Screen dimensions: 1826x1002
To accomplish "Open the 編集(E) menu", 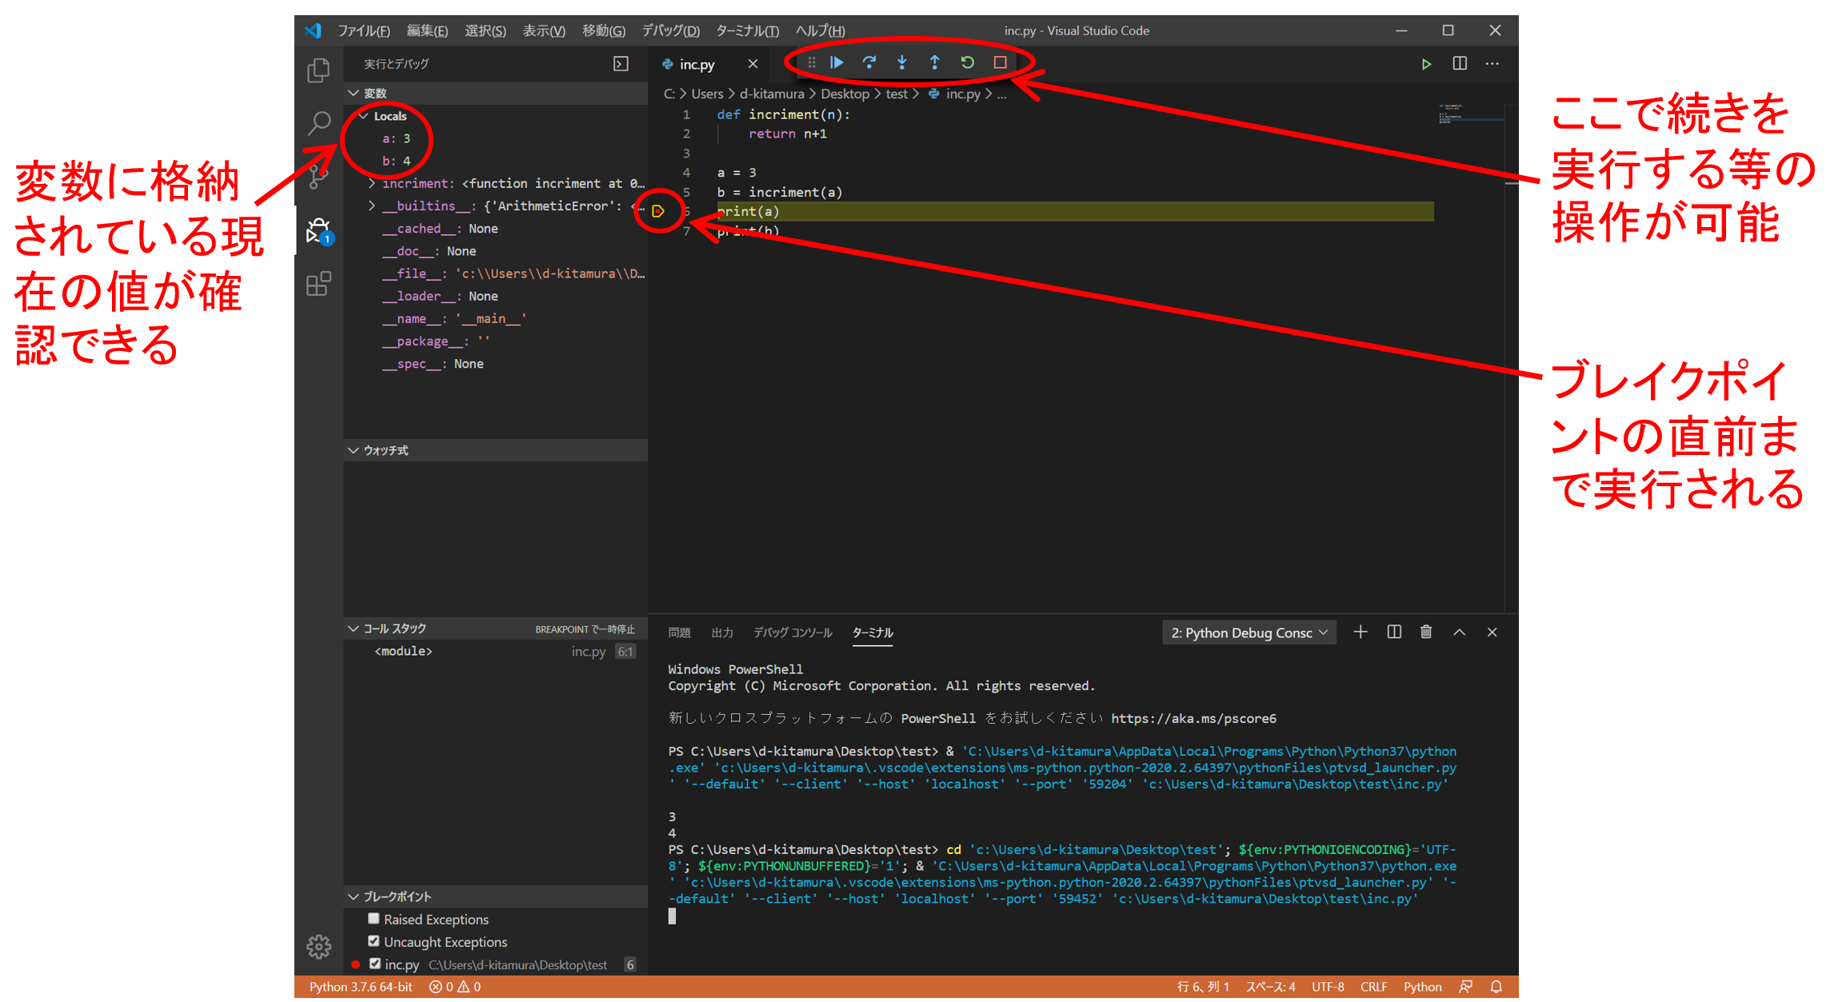I will (x=427, y=30).
